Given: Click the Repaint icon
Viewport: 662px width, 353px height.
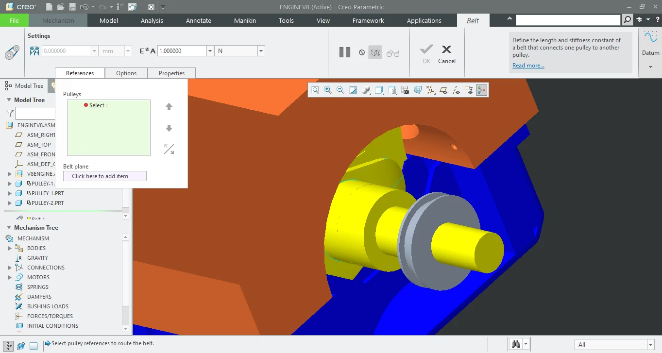Looking at the screenshot, I should [x=354, y=90].
